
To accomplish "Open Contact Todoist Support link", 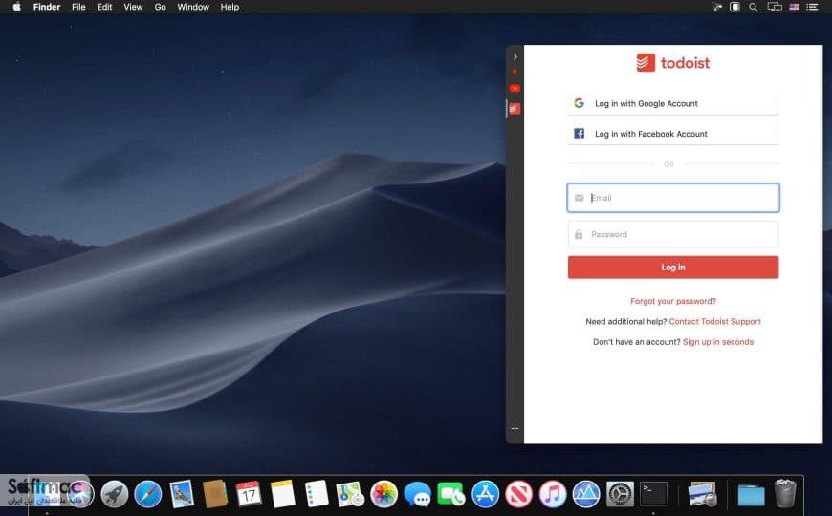I will (x=714, y=321).
